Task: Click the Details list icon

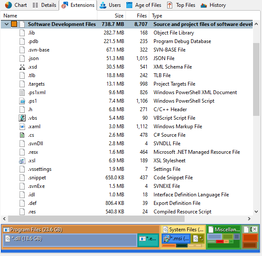Action: coord(35,5)
